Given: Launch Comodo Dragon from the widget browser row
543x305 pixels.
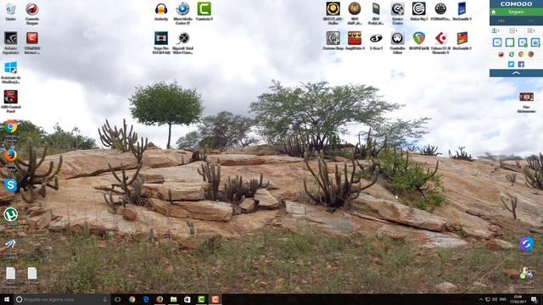Looking at the screenshot, I should point(501,54).
